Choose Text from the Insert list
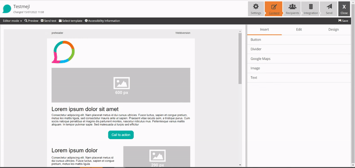Viewport: 355px width, 168px height. [x=299, y=78]
